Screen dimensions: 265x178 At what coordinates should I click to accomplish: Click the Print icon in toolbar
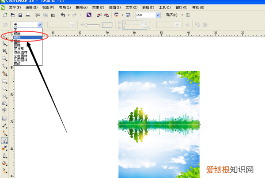click(x=28, y=15)
